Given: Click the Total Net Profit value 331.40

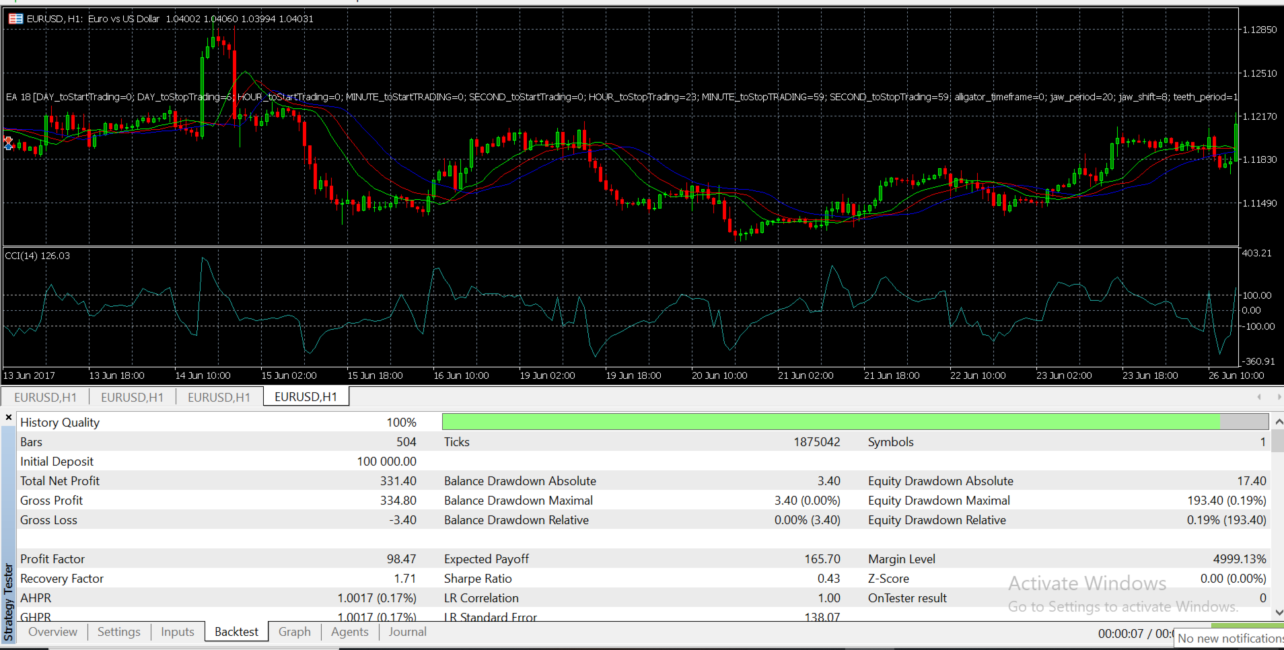Looking at the screenshot, I should coord(398,481).
